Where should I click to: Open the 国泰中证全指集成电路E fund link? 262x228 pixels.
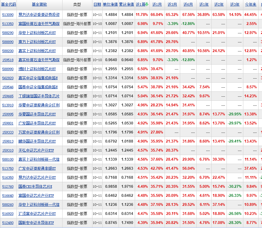(38, 87)
